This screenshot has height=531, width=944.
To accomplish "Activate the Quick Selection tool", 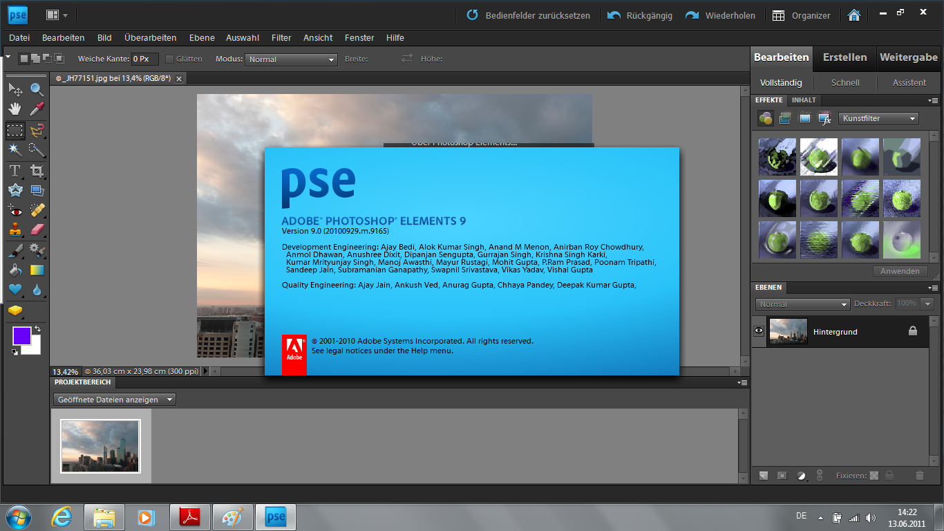I will tap(37, 149).
